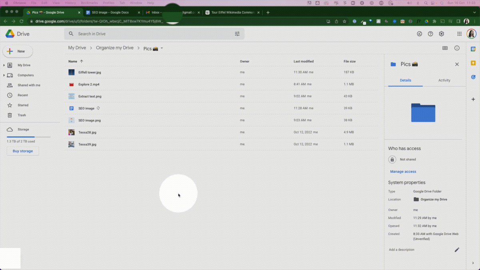Open the History menu in menu bar
This screenshot has width=480, height=270.
coord(70,3)
